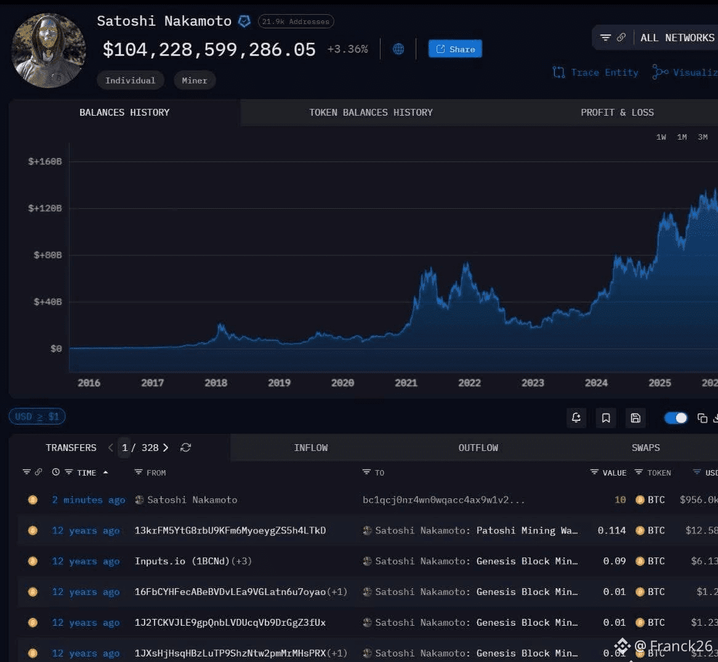This screenshot has width=718, height=662.
Task: Open the PROFIT & LOSS tab
Action: tap(617, 112)
